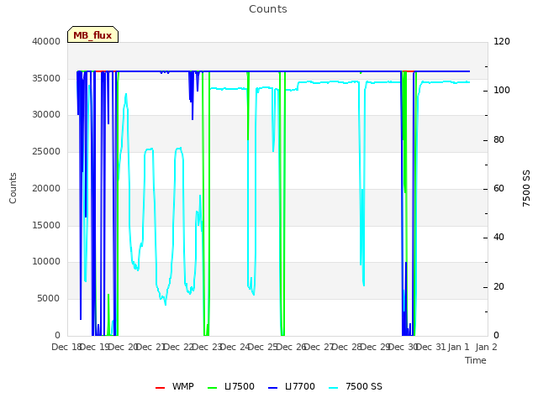Image resolution: width=538 pixels, height=403 pixels.
Task: Click the left axis label 'Counts'
Action: (x=13, y=188)
